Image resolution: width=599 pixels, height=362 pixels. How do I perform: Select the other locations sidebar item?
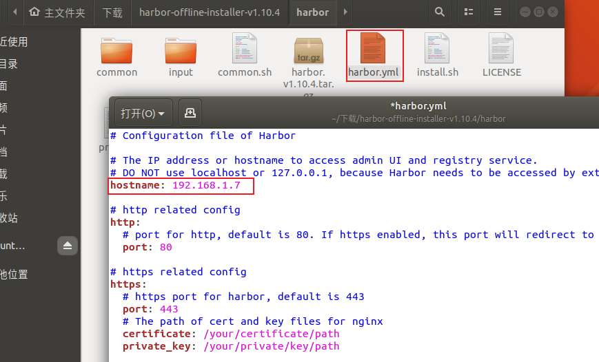click(x=14, y=275)
